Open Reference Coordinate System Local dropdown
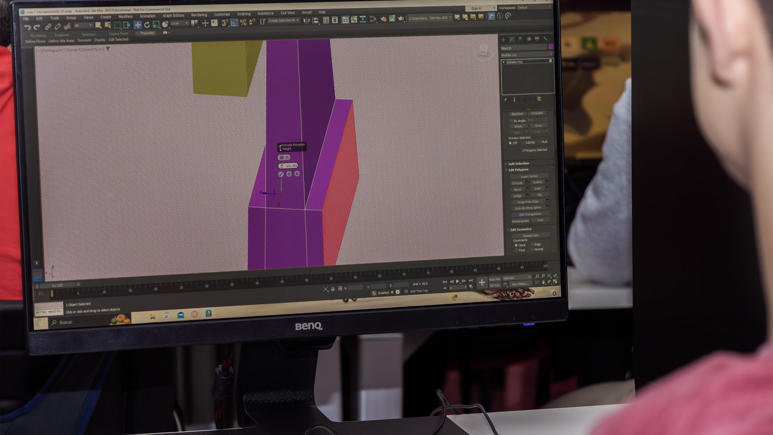Screen dimensions: 773x435 tap(179, 23)
